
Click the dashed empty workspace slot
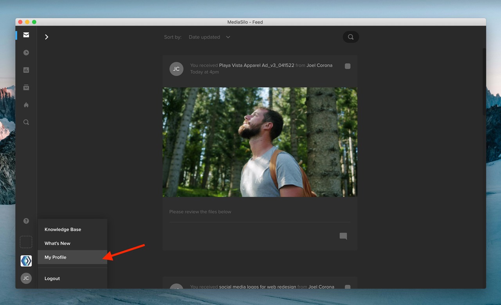tap(26, 242)
